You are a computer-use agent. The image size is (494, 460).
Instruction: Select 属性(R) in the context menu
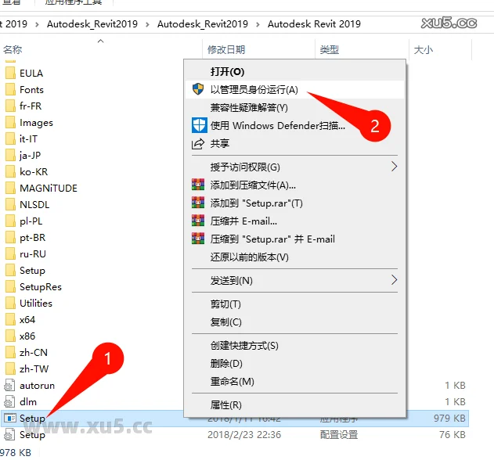tap(225, 405)
